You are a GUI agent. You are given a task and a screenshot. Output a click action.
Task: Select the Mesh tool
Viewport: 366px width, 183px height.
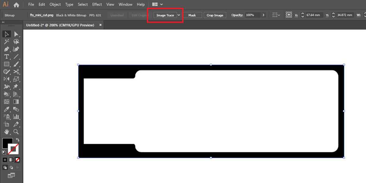point(6,102)
